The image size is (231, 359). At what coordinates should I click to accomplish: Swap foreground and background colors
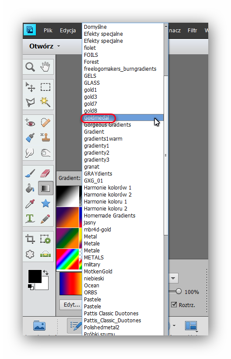point(45,273)
